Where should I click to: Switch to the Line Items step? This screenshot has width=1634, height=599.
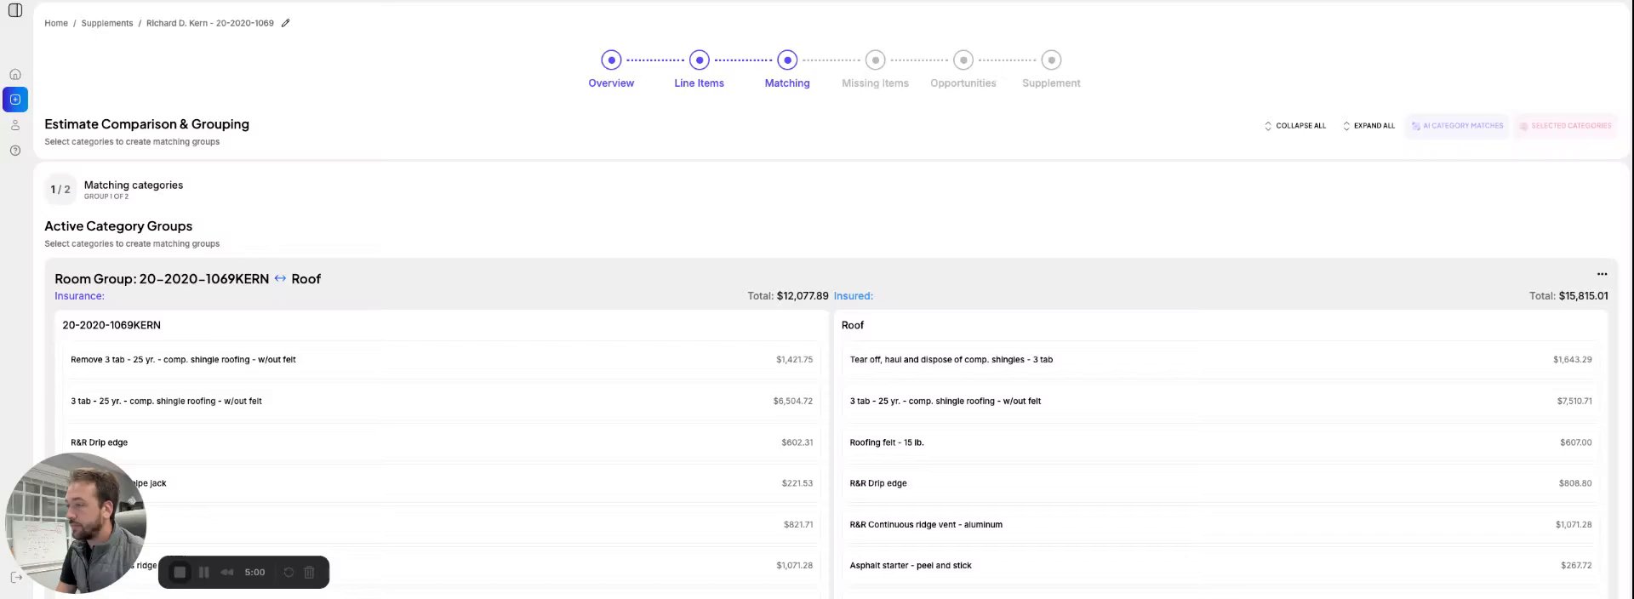699,60
